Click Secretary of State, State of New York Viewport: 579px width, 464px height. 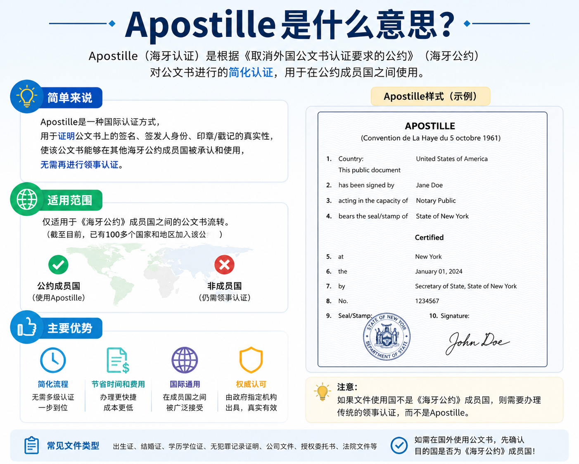click(466, 286)
